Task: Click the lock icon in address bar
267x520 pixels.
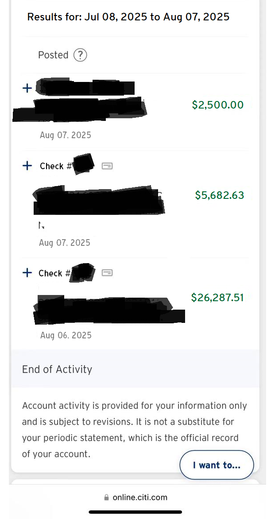Action: (106, 497)
